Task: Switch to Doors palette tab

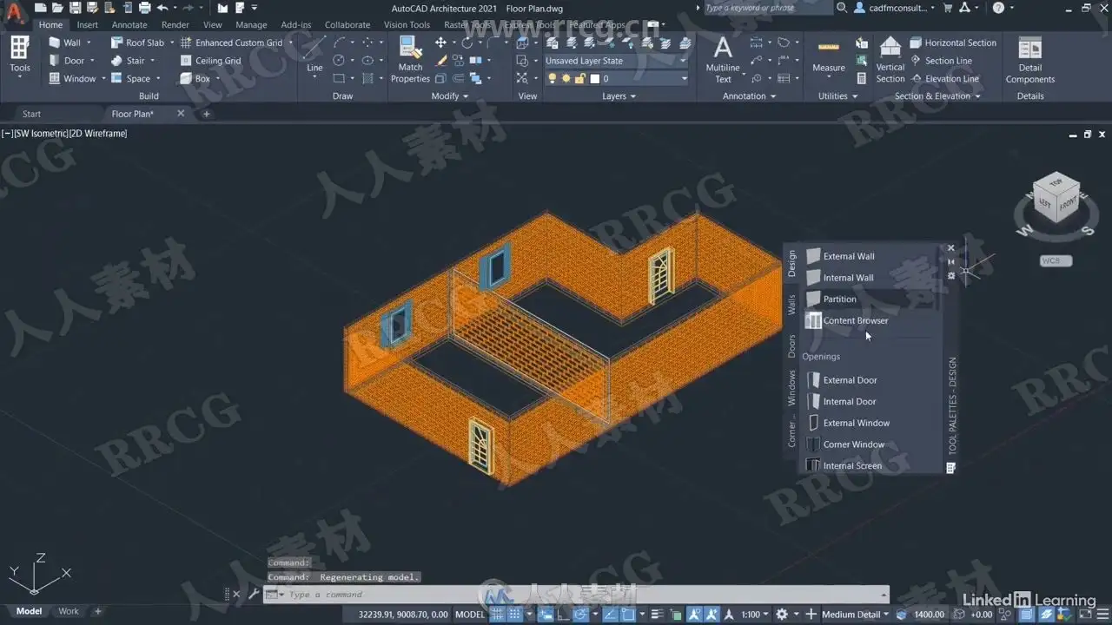Action: click(x=791, y=346)
